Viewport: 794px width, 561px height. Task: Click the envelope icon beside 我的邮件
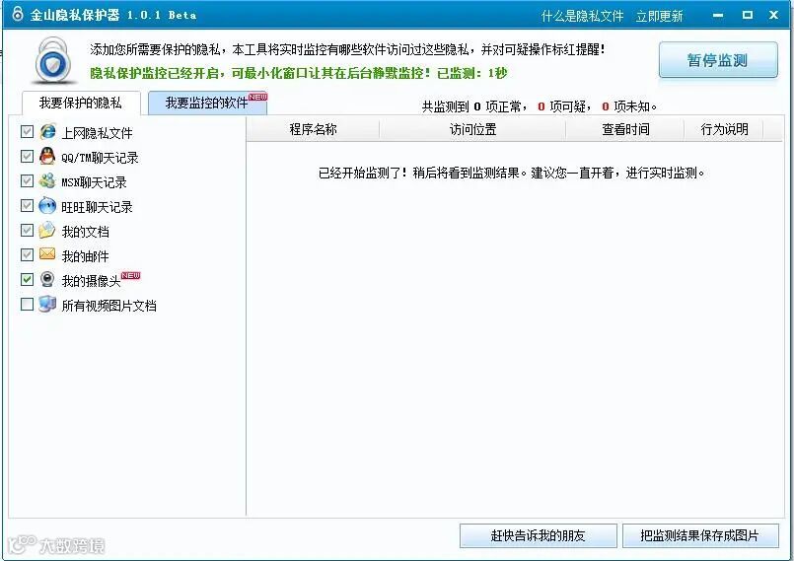(47, 254)
